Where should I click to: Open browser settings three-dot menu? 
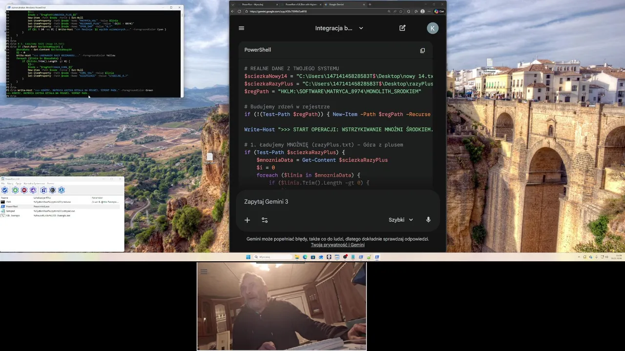point(430,11)
